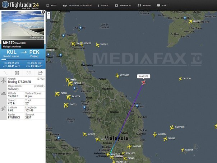The height and width of the screenshot is (163, 217).
Task: Click the flight progress bar
Action: [x=22, y=59]
